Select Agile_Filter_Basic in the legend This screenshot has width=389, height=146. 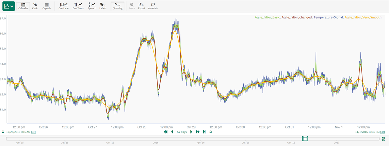coord(267,17)
